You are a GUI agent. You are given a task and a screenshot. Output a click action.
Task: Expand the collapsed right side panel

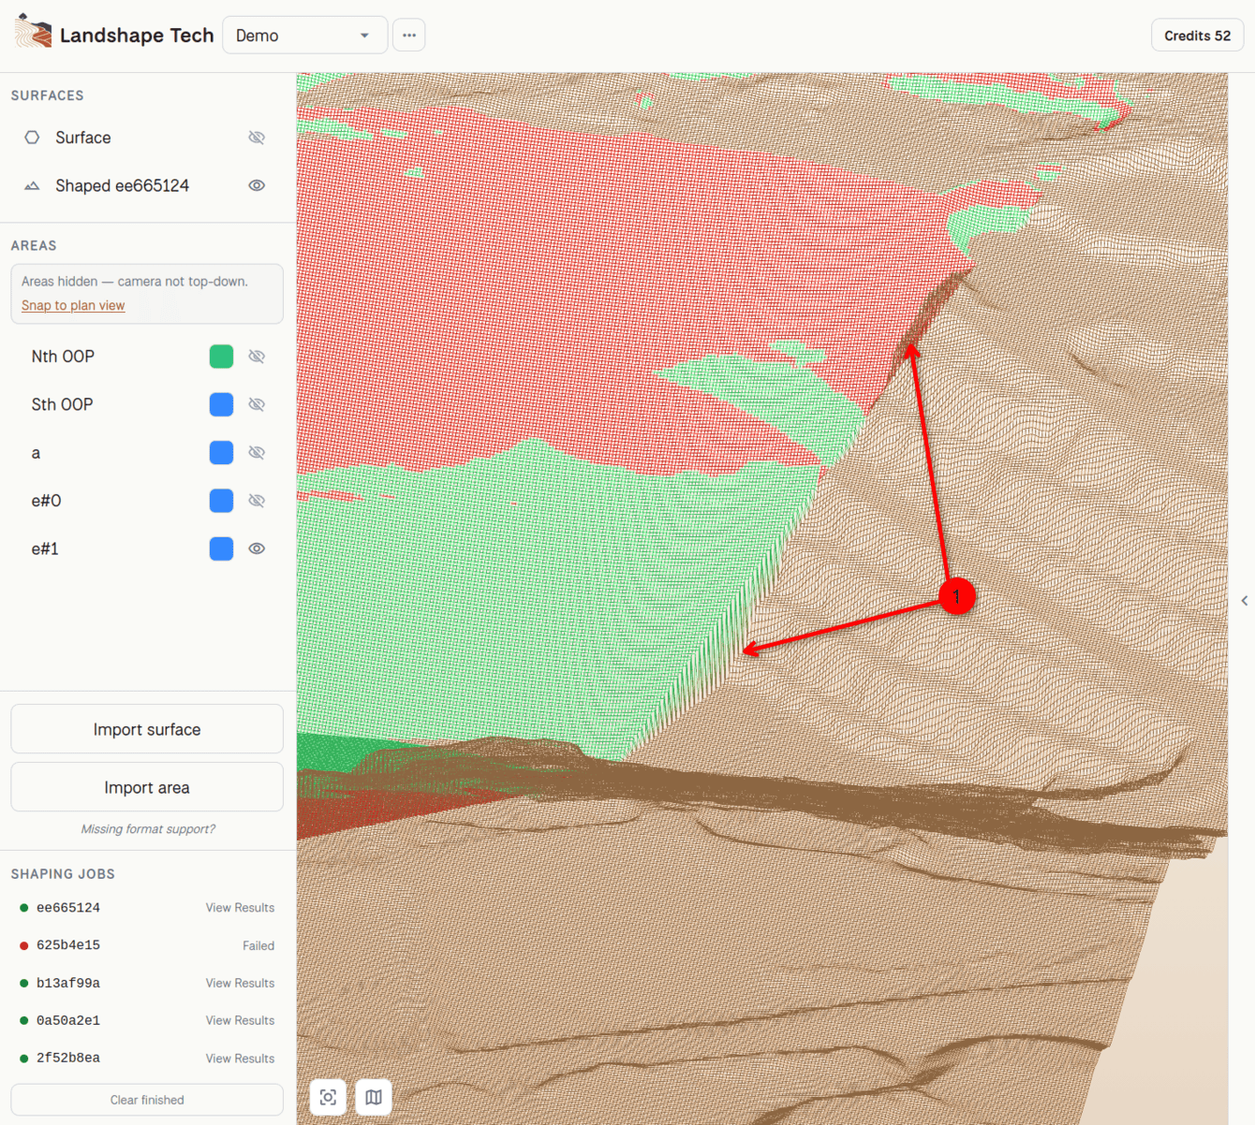click(1244, 601)
